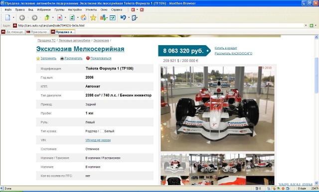Screen dimensions: 319x192
Task: Click the text search/translate toolbar icon
Action: [103, 18]
